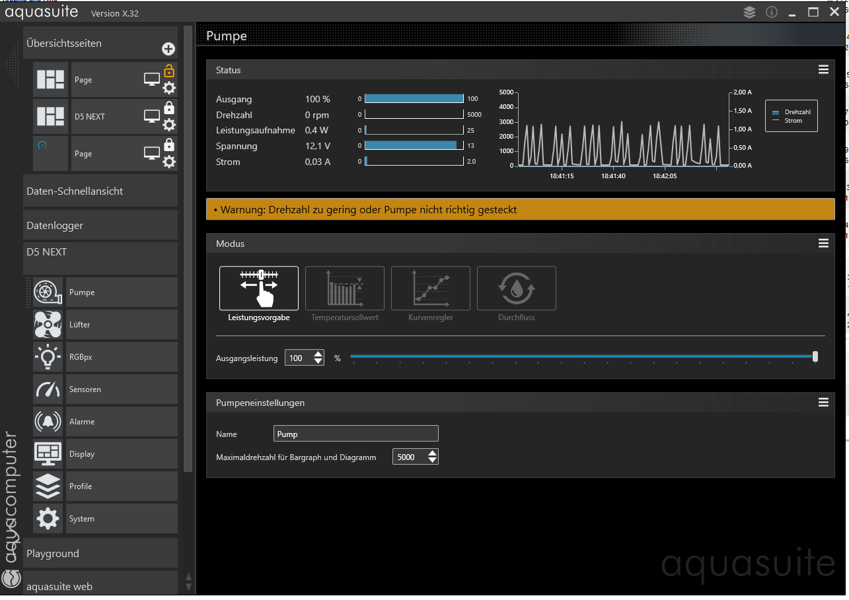This screenshot has height=600, width=849.
Task: Select the Temperatursollwert mode icon
Action: coord(344,288)
